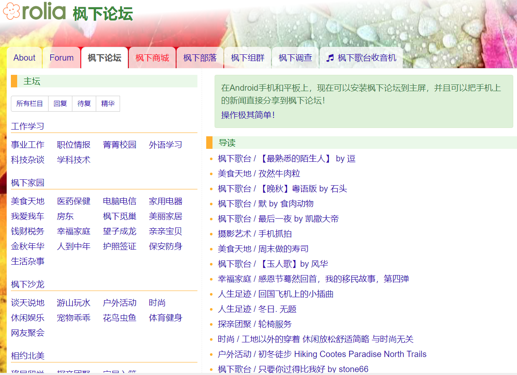Open the 枫下商城 tab
The image size is (517, 375).
(152, 58)
